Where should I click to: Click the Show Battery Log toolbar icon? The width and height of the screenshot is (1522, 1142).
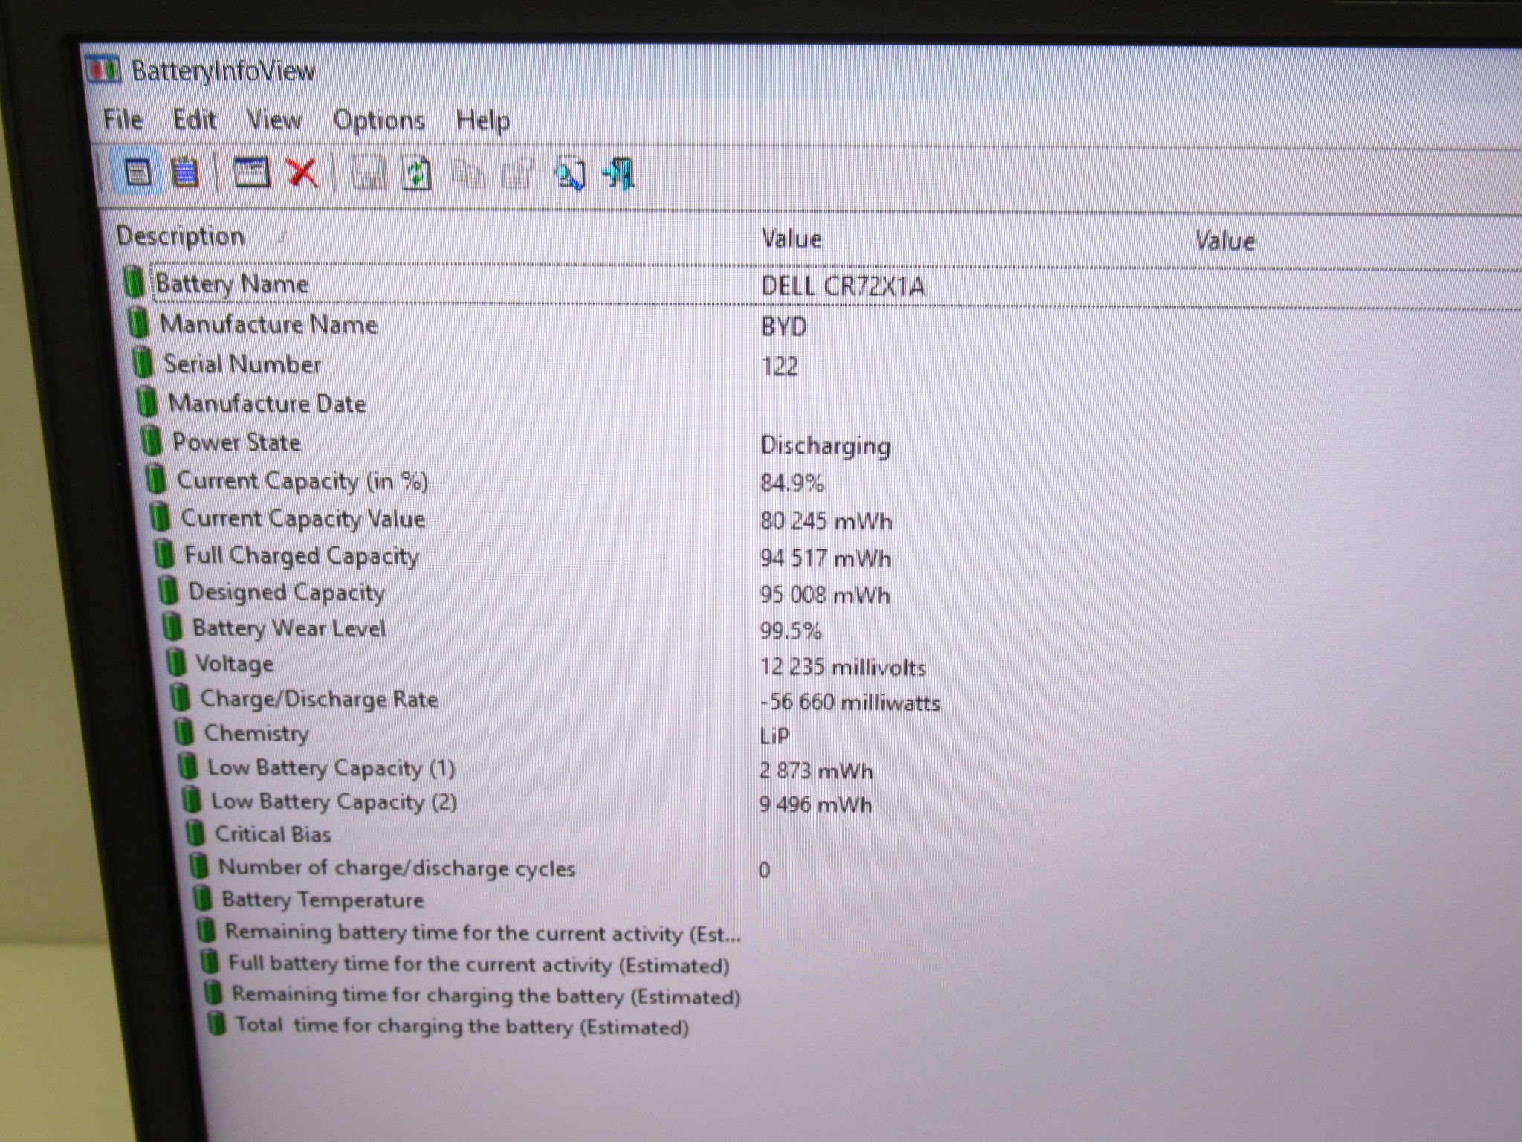point(184,172)
